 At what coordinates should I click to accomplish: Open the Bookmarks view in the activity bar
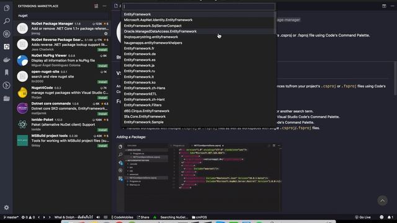7,72
